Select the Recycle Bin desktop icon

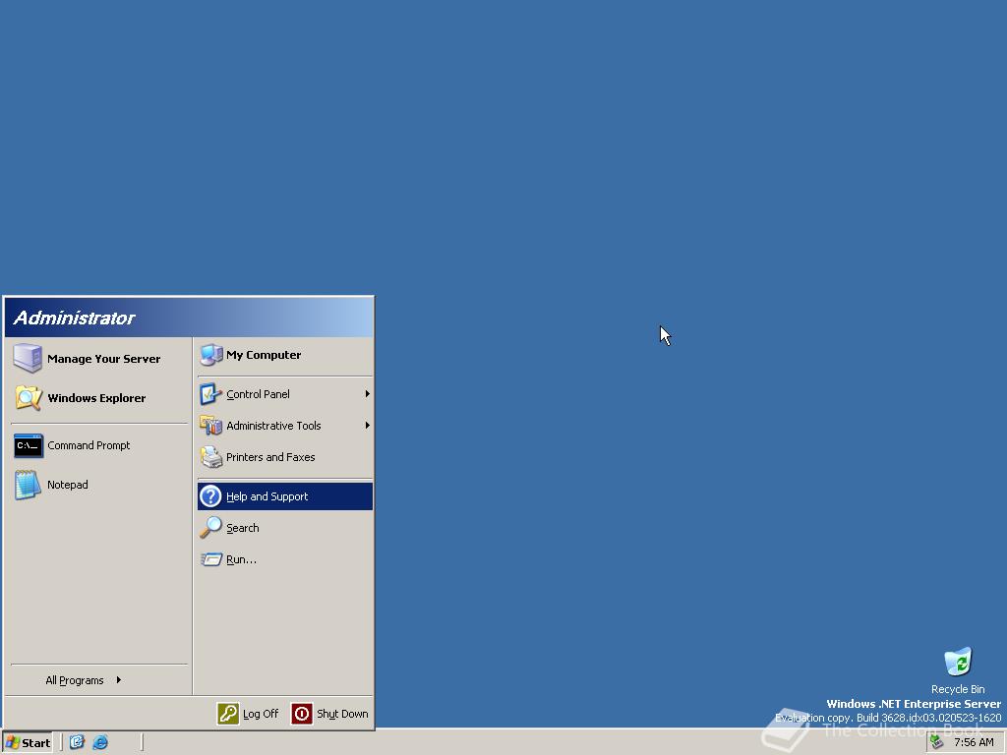tap(958, 662)
